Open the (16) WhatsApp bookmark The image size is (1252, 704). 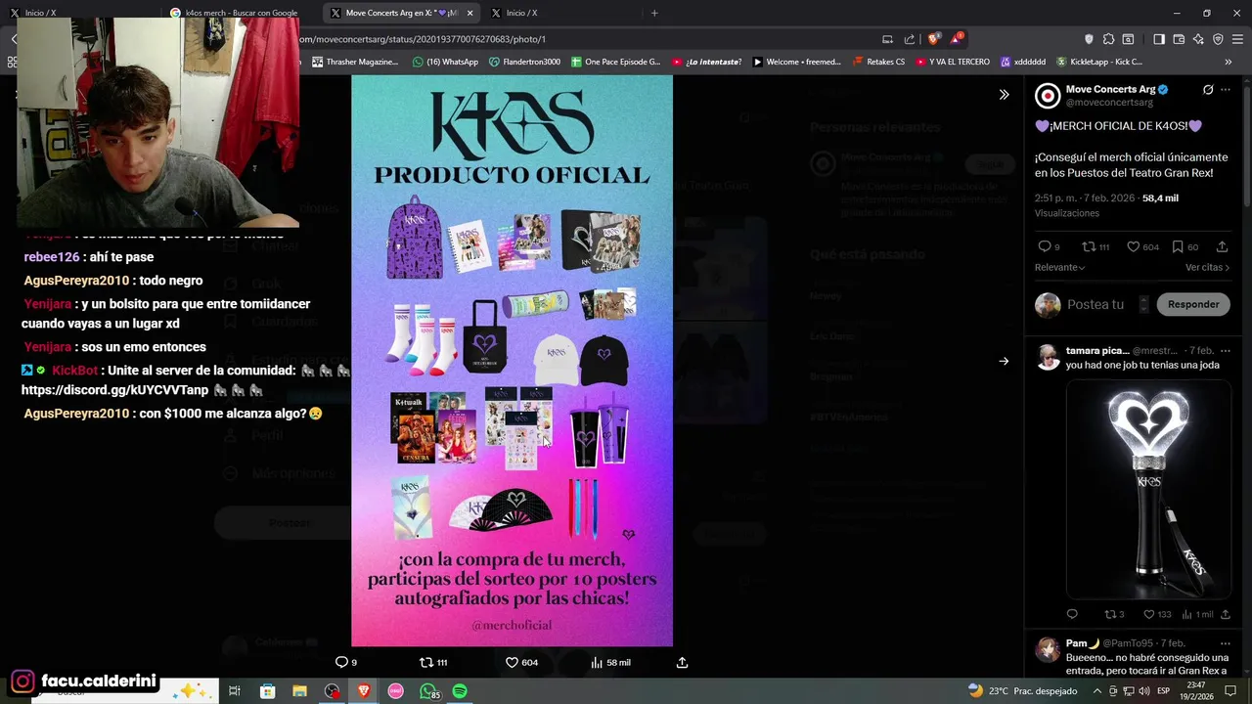445,62
